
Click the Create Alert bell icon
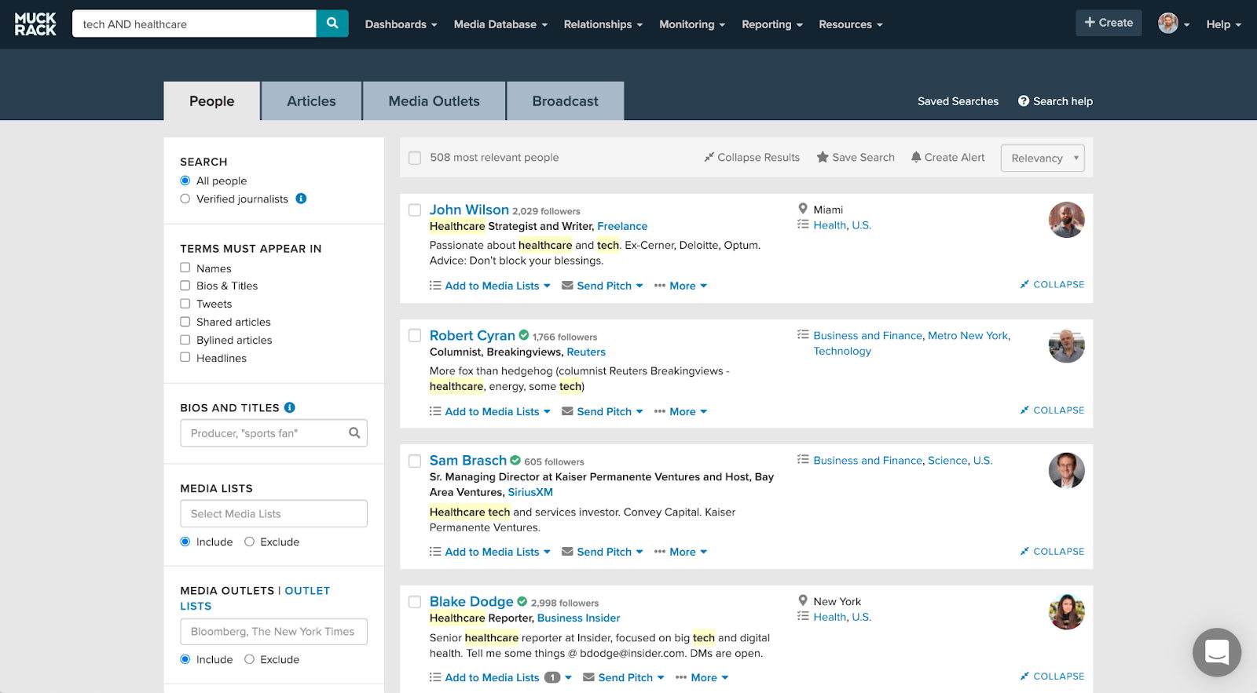[x=916, y=157]
